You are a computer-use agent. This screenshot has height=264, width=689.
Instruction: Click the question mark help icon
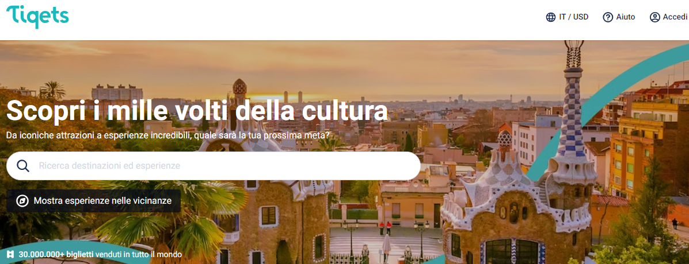[608, 17]
